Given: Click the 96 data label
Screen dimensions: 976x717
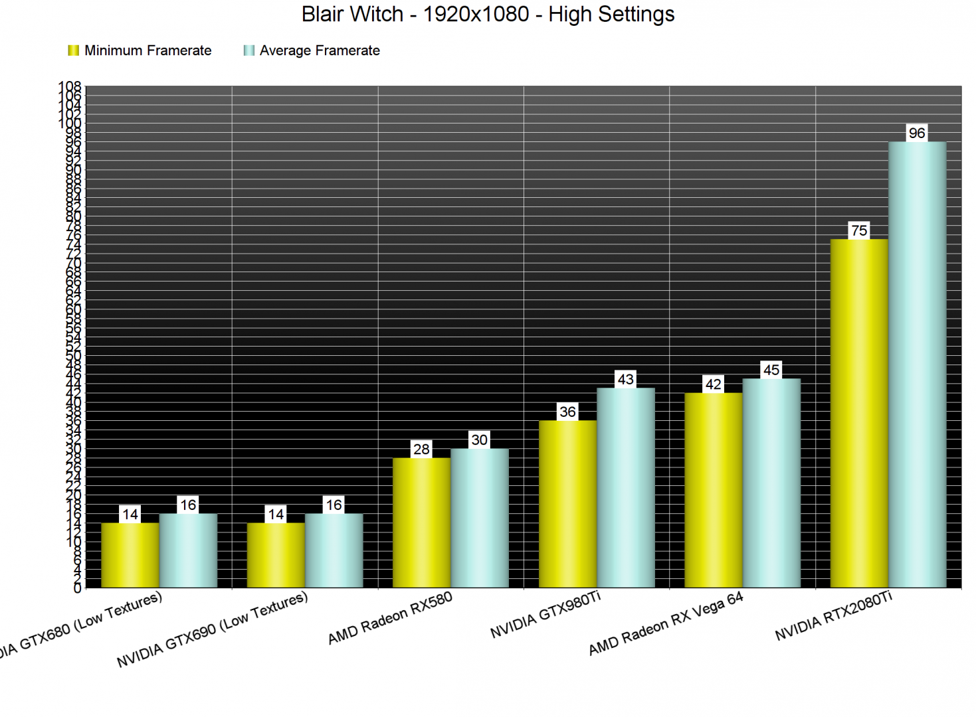Looking at the screenshot, I should (917, 133).
